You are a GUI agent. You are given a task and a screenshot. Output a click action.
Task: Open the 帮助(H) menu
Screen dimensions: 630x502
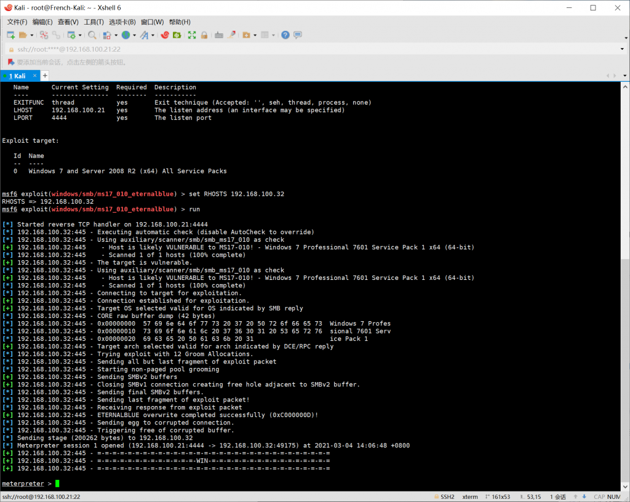[180, 22]
